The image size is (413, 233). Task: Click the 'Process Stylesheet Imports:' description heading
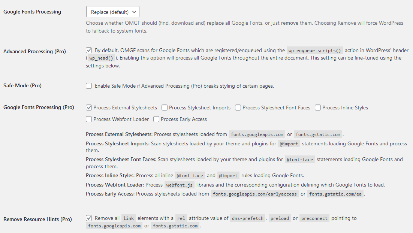coord(118,143)
